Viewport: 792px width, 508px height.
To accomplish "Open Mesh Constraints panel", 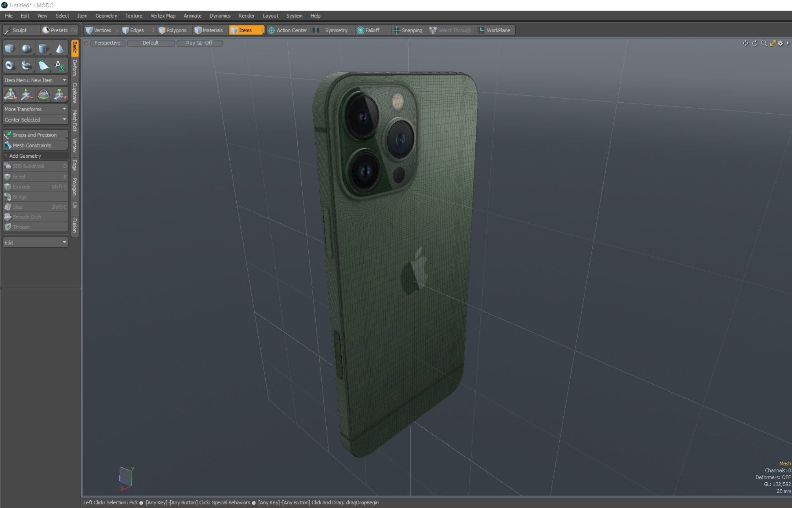I will 35,145.
